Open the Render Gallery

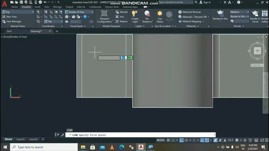coord(265,17)
